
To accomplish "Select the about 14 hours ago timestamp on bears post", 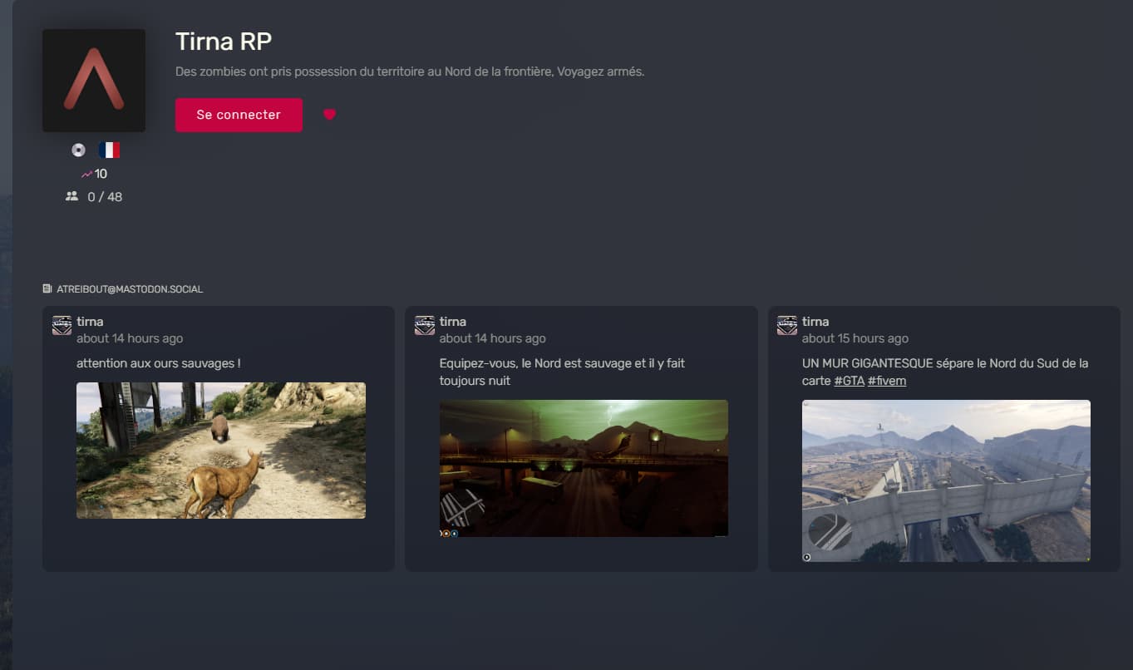I will pyautogui.click(x=129, y=338).
